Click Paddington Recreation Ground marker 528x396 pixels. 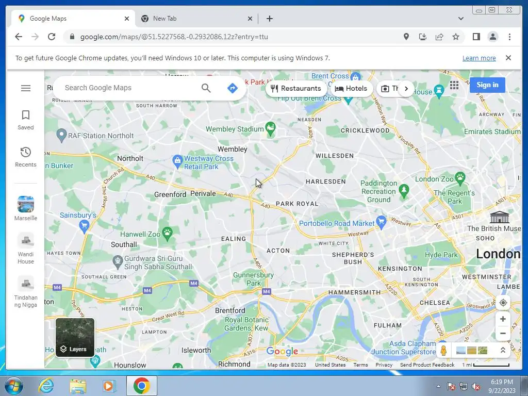click(x=403, y=191)
